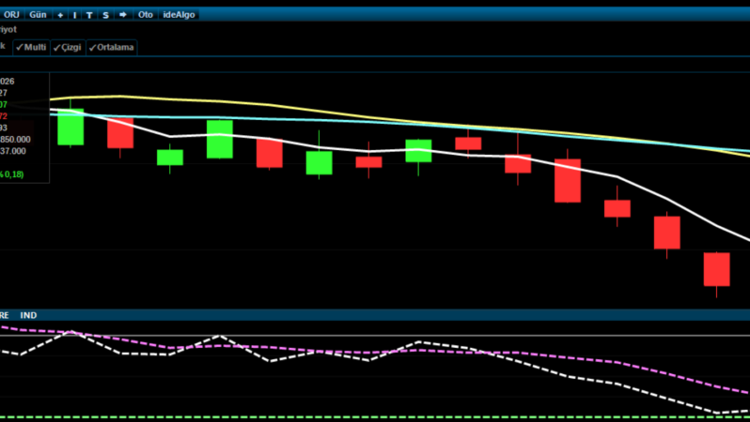The image size is (750, 422).
Task: Toggle the Çizgi checkbox
Action: [x=68, y=47]
